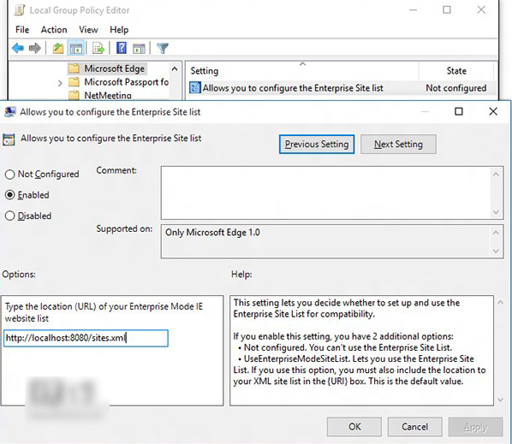Select the Disabled radio button

9,216
